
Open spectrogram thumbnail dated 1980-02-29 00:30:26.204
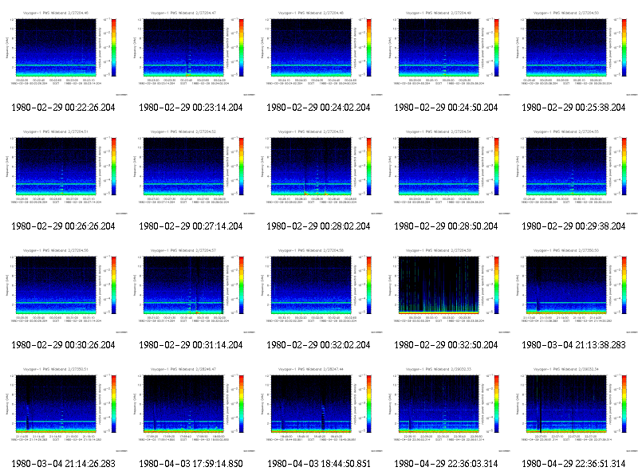(x=64, y=290)
